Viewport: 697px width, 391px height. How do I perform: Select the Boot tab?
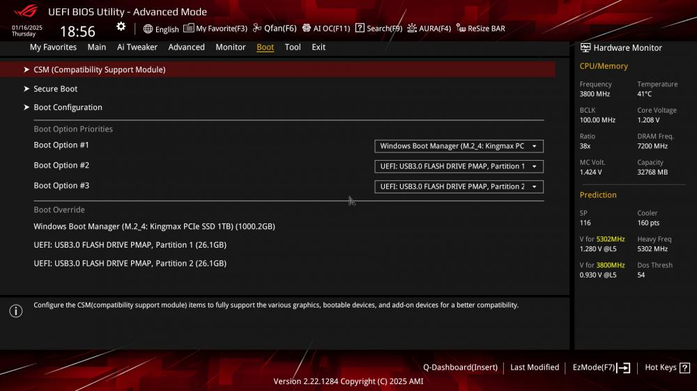265,47
